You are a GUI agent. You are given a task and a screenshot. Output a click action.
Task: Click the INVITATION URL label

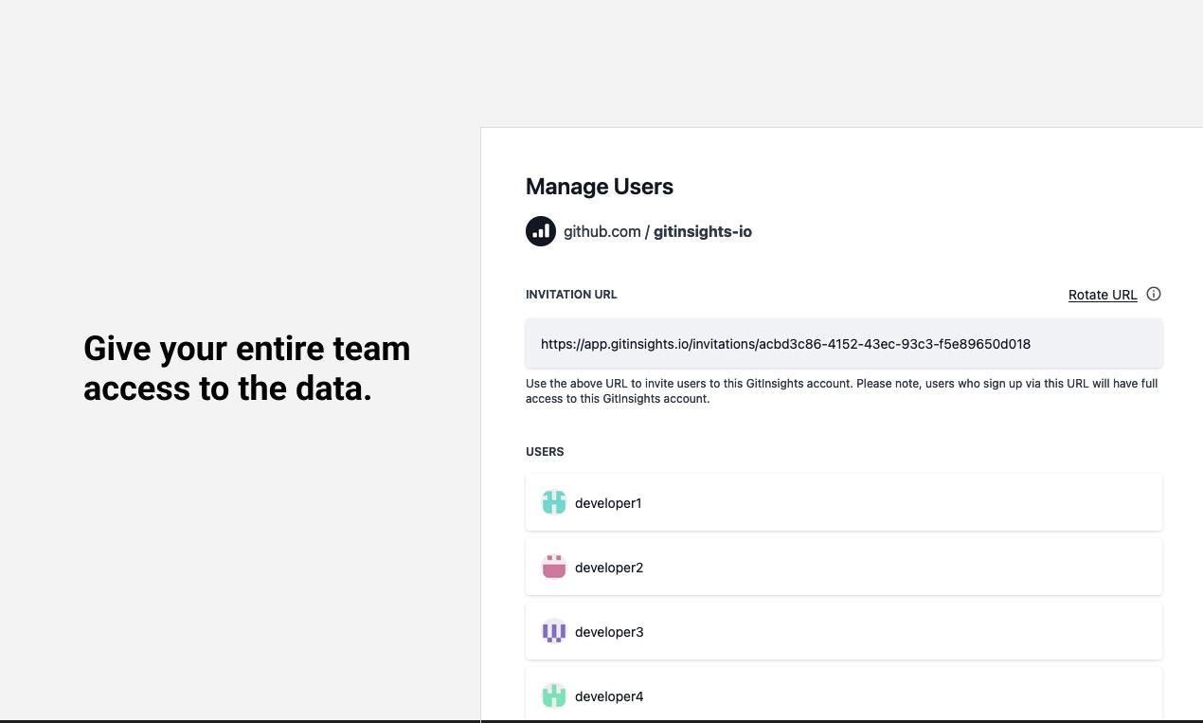point(571,295)
